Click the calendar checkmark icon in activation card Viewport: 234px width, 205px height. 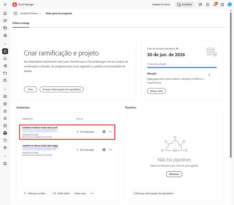click(x=212, y=52)
